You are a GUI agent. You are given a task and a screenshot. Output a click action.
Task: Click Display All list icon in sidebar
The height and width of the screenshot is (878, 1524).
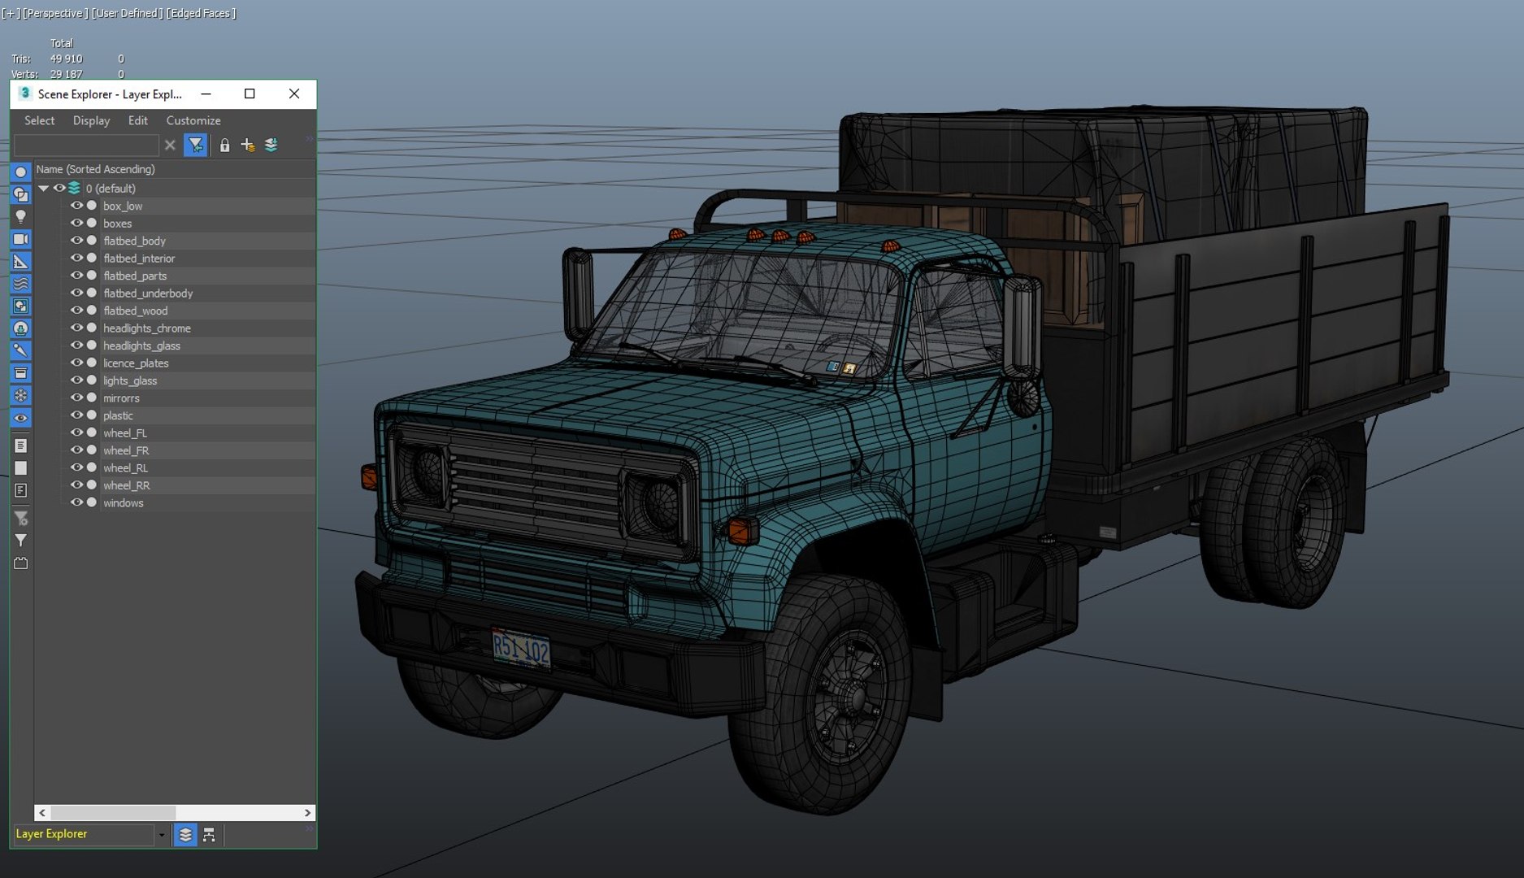pyautogui.click(x=21, y=446)
